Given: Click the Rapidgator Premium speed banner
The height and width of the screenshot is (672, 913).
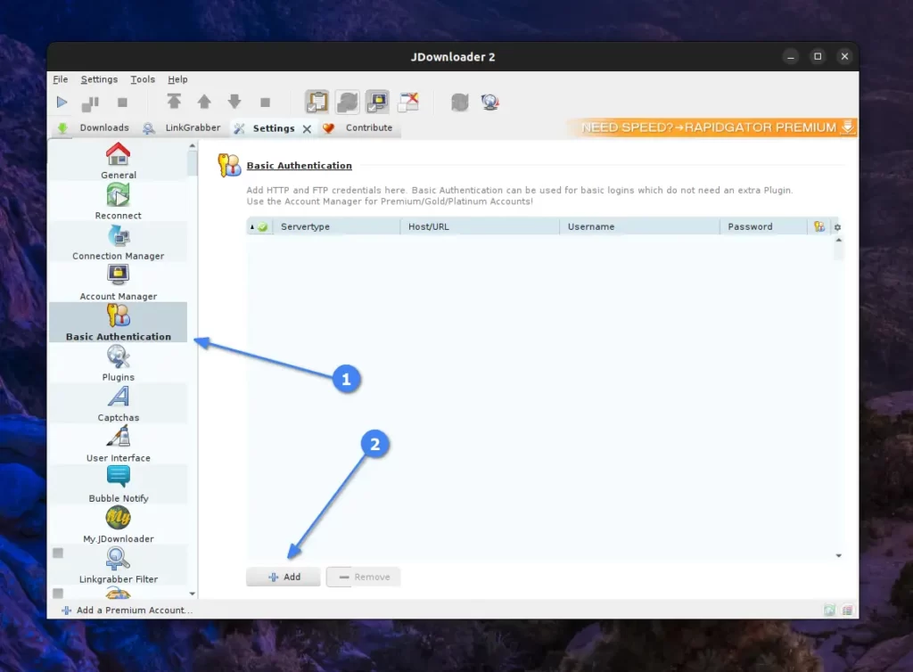Looking at the screenshot, I should tap(711, 127).
